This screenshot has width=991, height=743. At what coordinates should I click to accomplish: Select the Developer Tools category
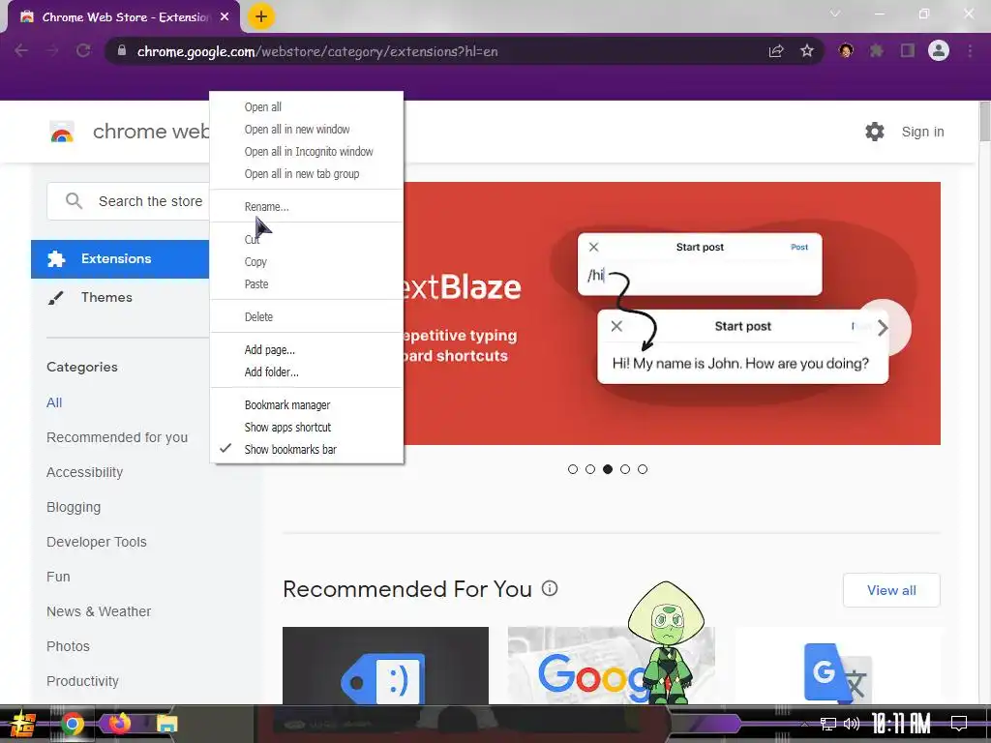click(x=96, y=542)
